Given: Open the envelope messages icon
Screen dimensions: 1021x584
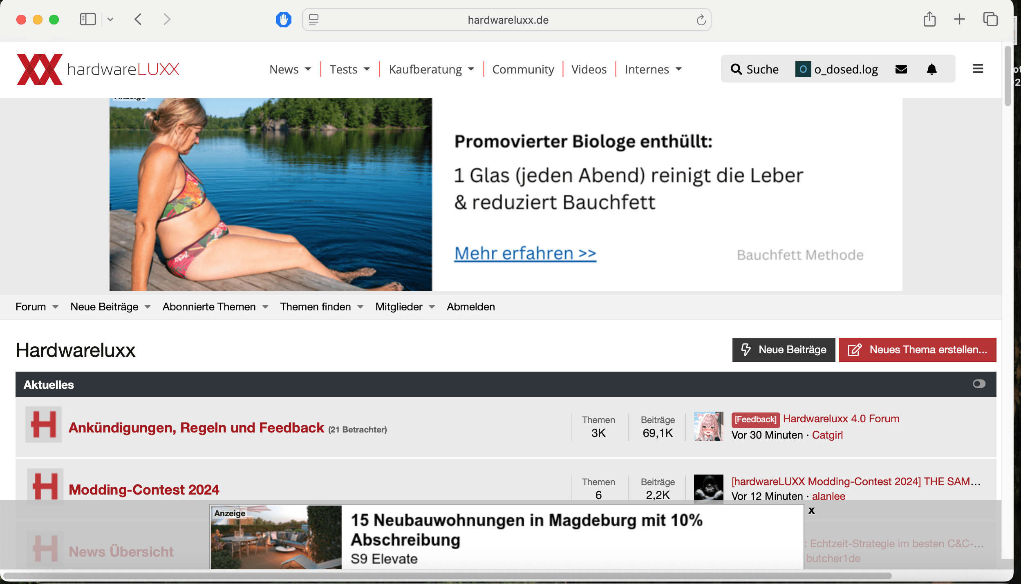Looking at the screenshot, I should 901,69.
